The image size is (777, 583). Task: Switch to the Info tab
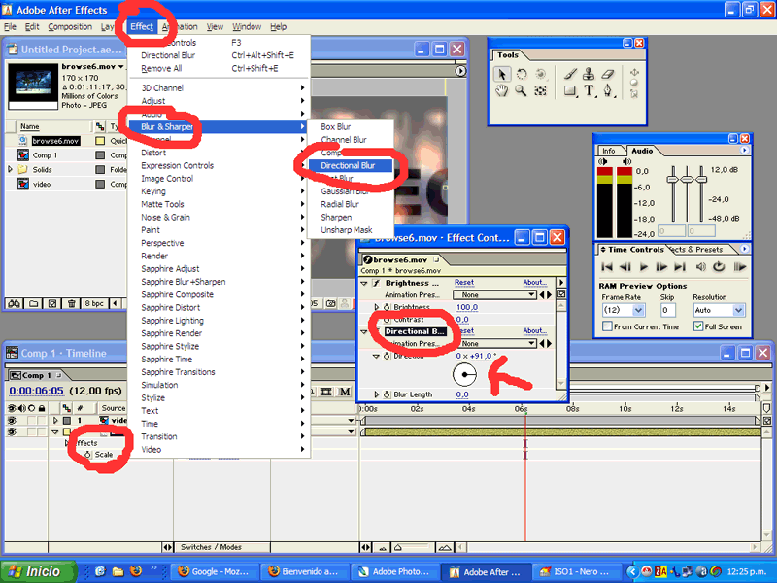609,151
